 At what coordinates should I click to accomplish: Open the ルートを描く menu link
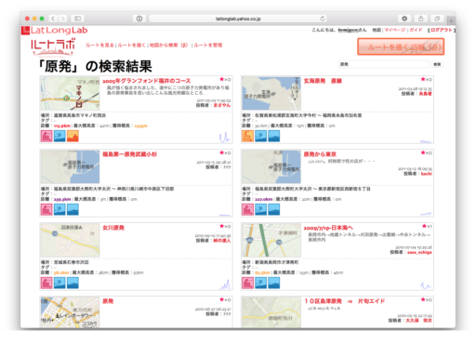(131, 46)
